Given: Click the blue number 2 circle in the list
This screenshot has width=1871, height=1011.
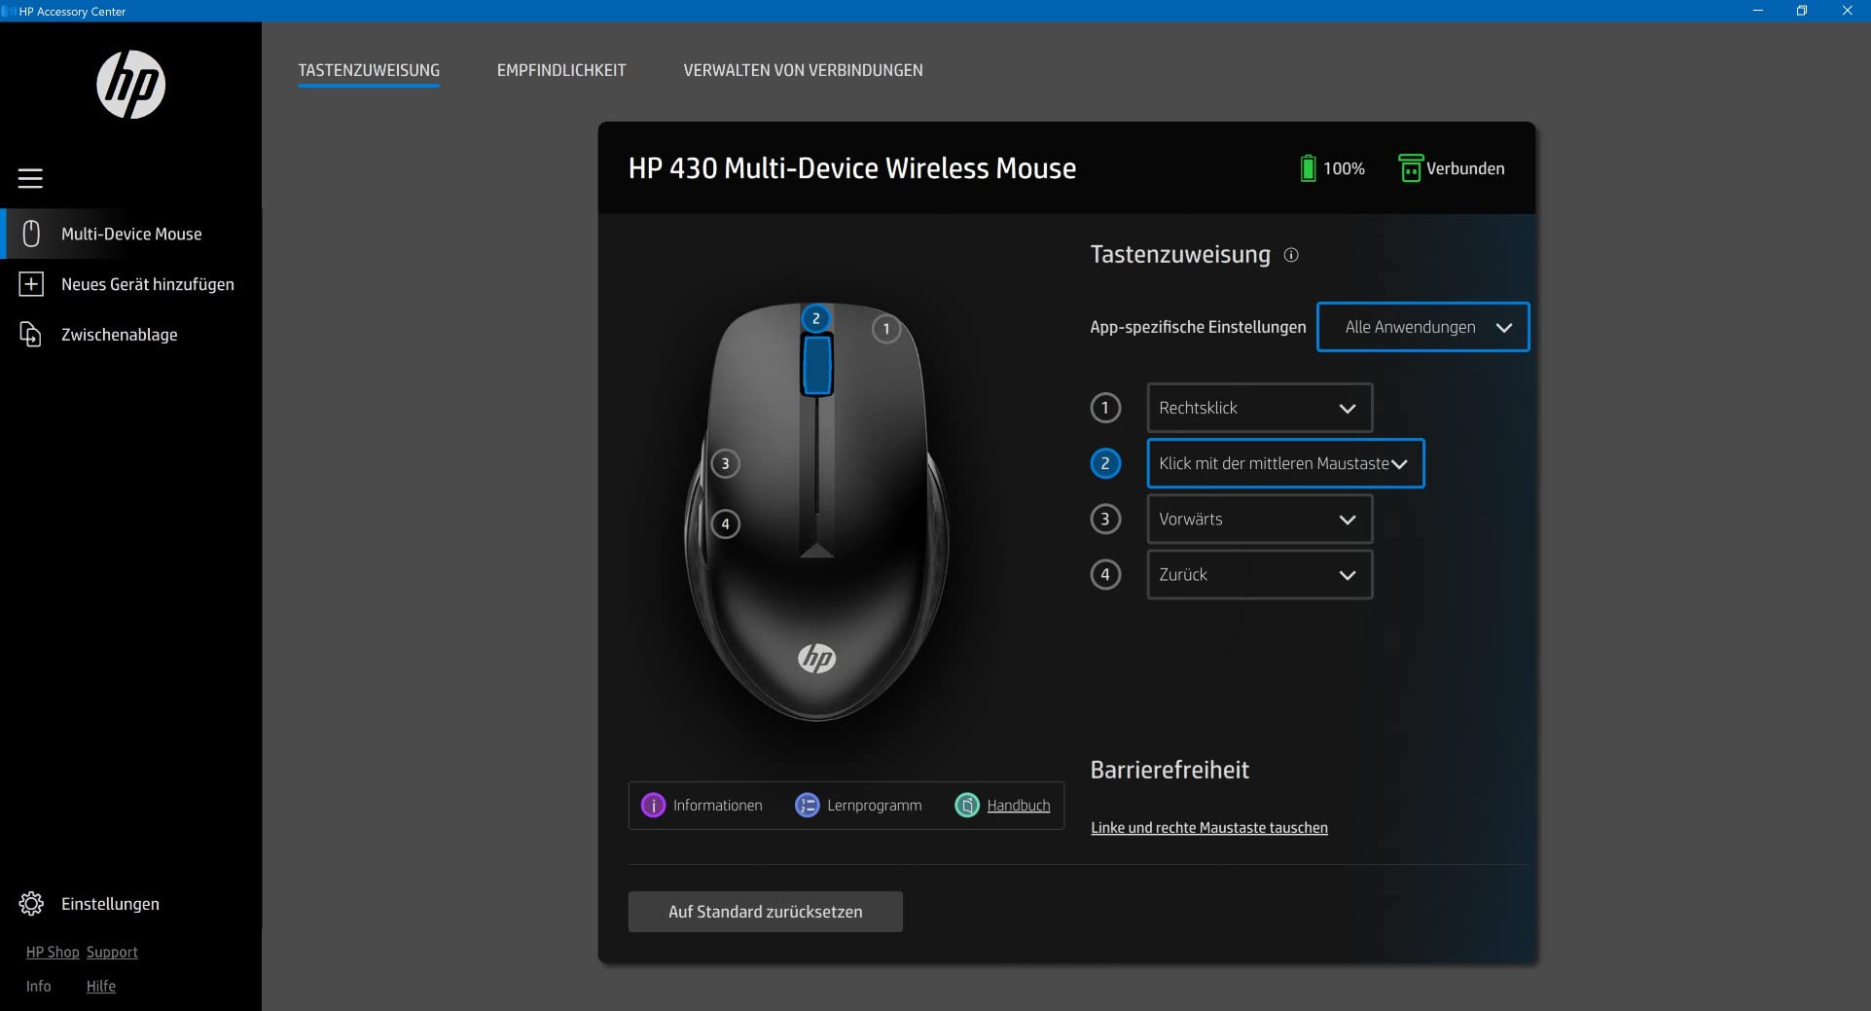Looking at the screenshot, I should pyautogui.click(x=1105, y=463).
